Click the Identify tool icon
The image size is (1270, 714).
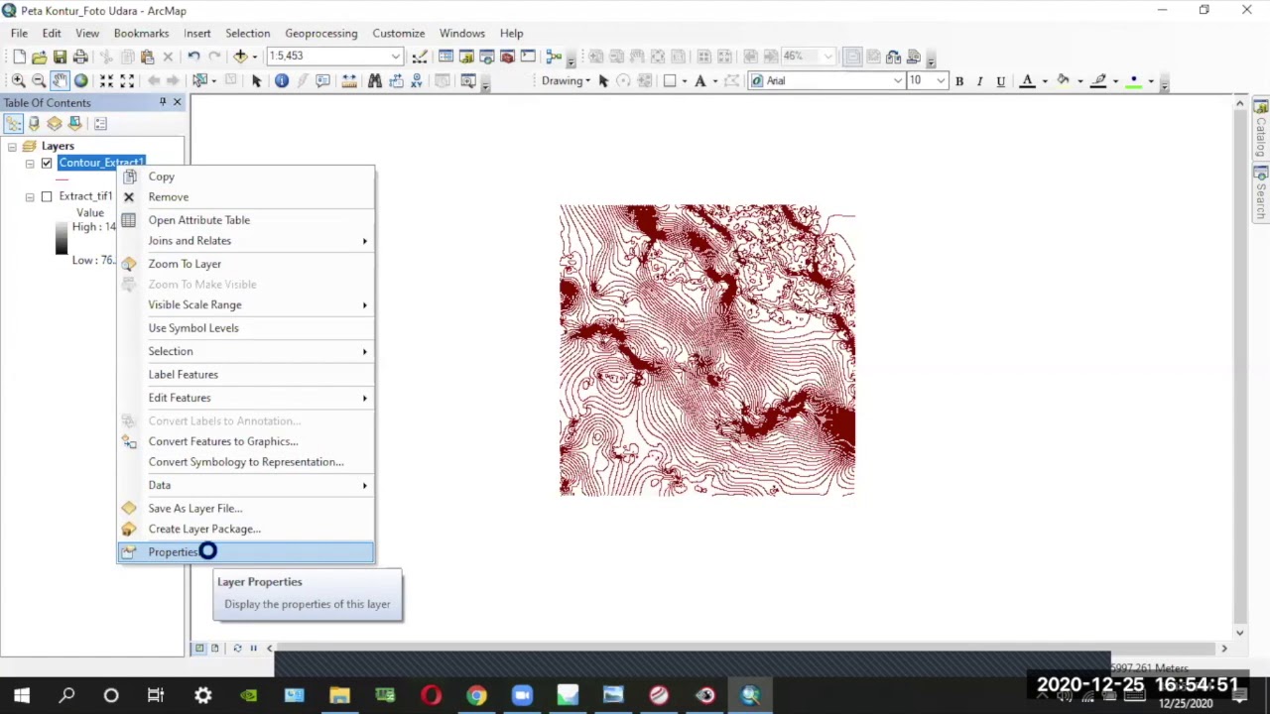coord(282,80)
